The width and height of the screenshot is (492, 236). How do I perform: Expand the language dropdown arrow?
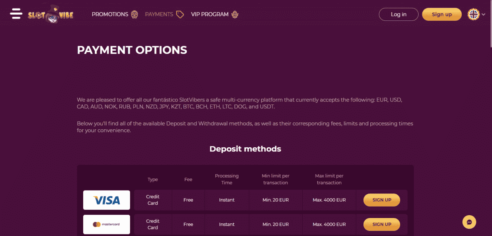(484, 14)
